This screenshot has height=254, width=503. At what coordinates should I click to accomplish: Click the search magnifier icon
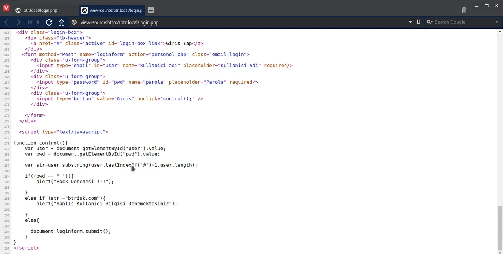[x=430, y=22]
